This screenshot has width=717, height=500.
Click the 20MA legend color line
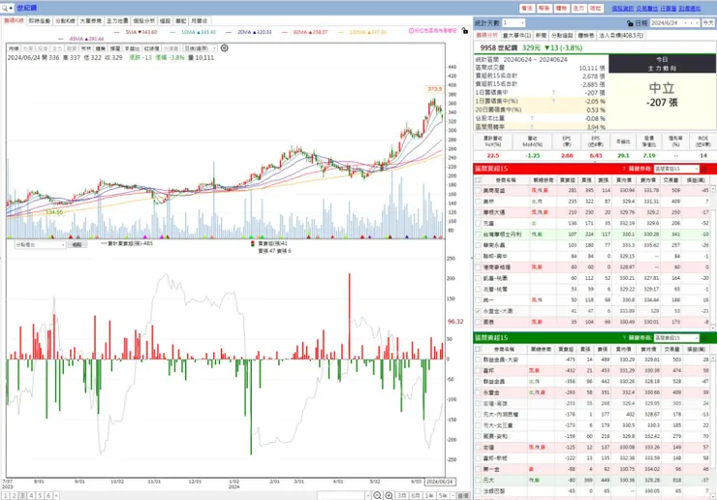[229, 32]
